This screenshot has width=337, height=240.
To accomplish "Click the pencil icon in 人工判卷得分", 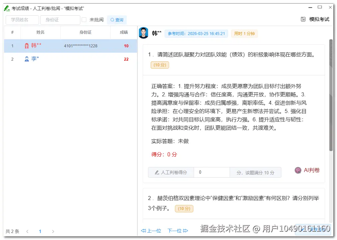I will pyautogui.click(x=157, y=173).
